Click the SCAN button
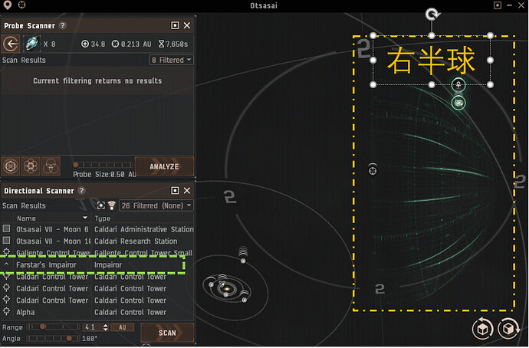Image resolution: width=529 pixels, height=348 pixels. tap(167, 333)
